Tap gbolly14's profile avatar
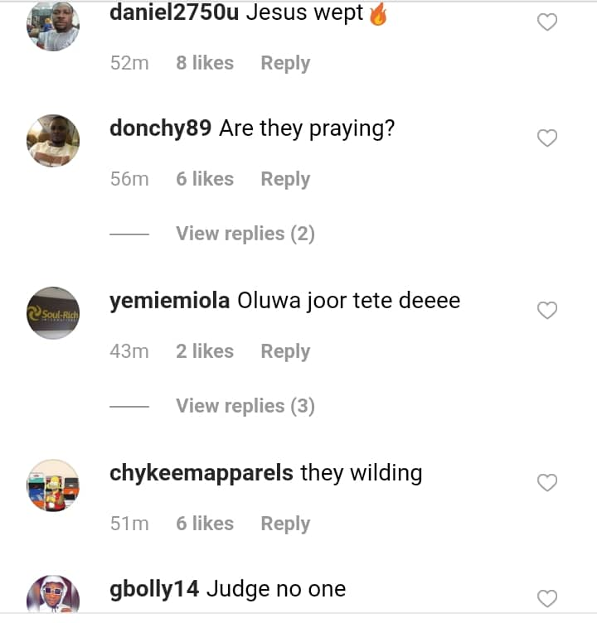The image size is (597, 623). [53, 596]
